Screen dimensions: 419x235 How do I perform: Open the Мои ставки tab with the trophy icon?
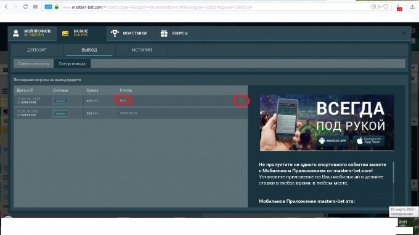[131, 33]
